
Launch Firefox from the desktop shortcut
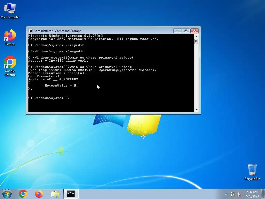[x=10, y=37]
